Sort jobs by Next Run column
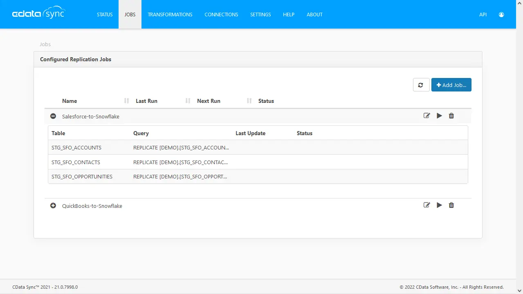Viewport: 523px width, 294px height. [209, 101]
